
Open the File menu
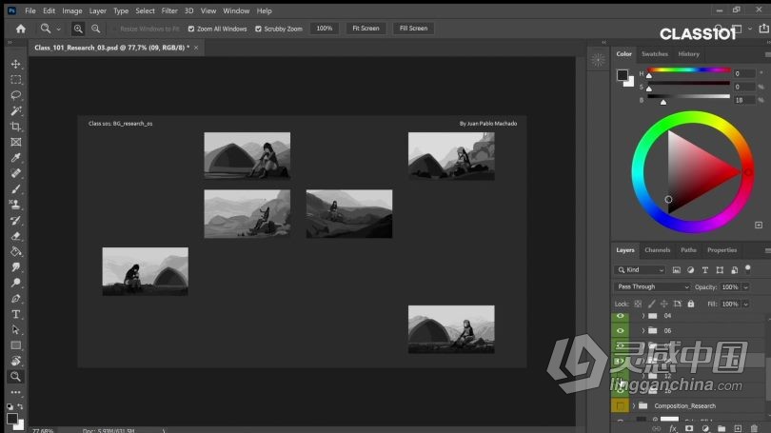coord(30,10)
